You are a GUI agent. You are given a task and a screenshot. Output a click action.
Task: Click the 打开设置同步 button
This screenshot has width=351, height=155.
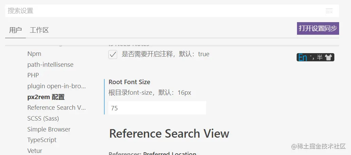coord(318,29)
